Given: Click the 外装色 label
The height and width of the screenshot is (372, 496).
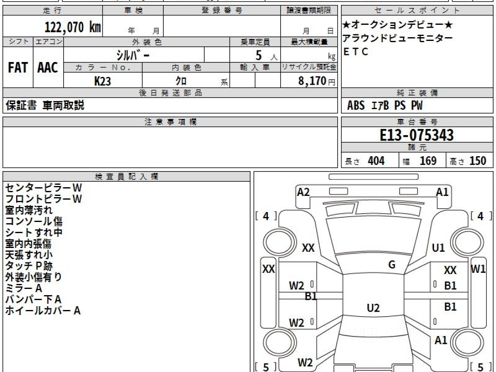Looking at the screenshot, I should 147,42.
